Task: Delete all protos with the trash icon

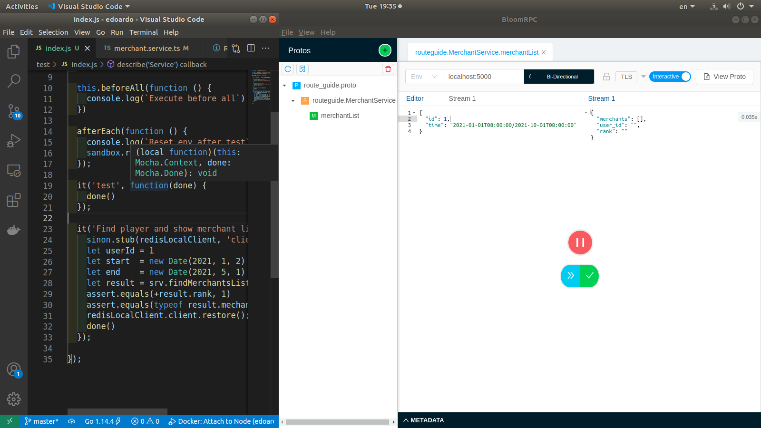Action: click(x=388, y=69)
